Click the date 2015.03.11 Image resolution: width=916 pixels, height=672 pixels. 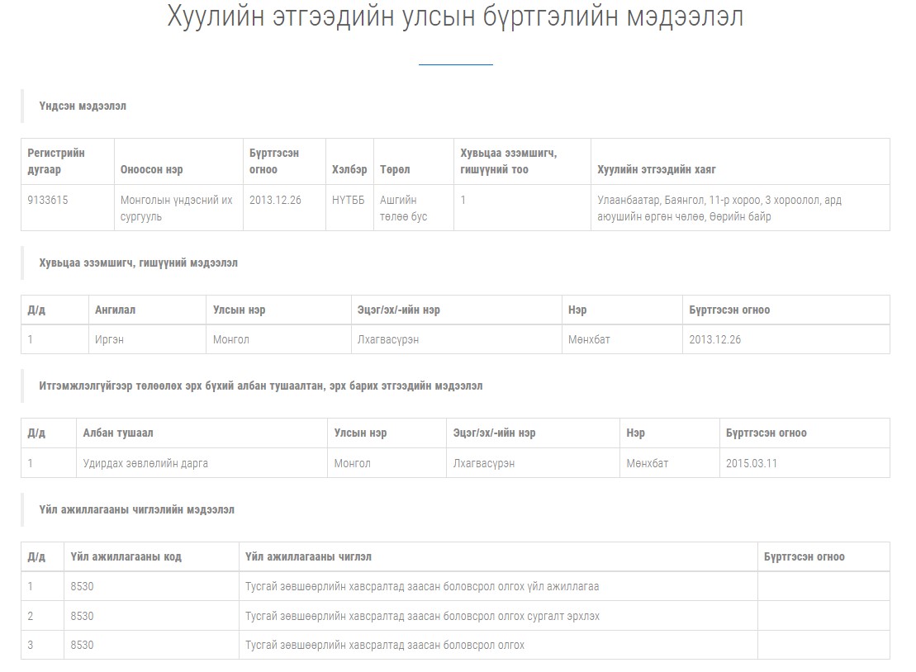pyautogui.click(x=752, y=463)
